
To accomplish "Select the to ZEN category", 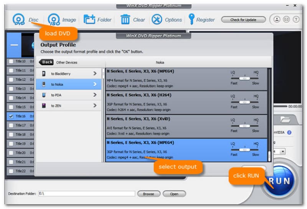I will tap(69, 106).
